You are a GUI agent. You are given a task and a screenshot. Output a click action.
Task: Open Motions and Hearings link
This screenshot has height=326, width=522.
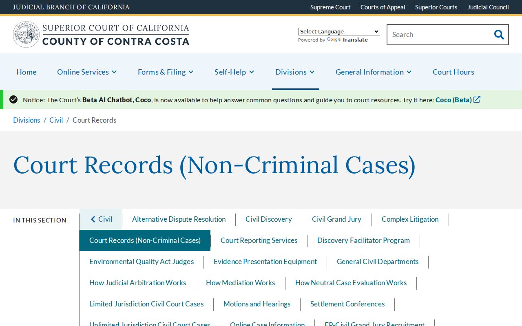click(x=257, y=304)
